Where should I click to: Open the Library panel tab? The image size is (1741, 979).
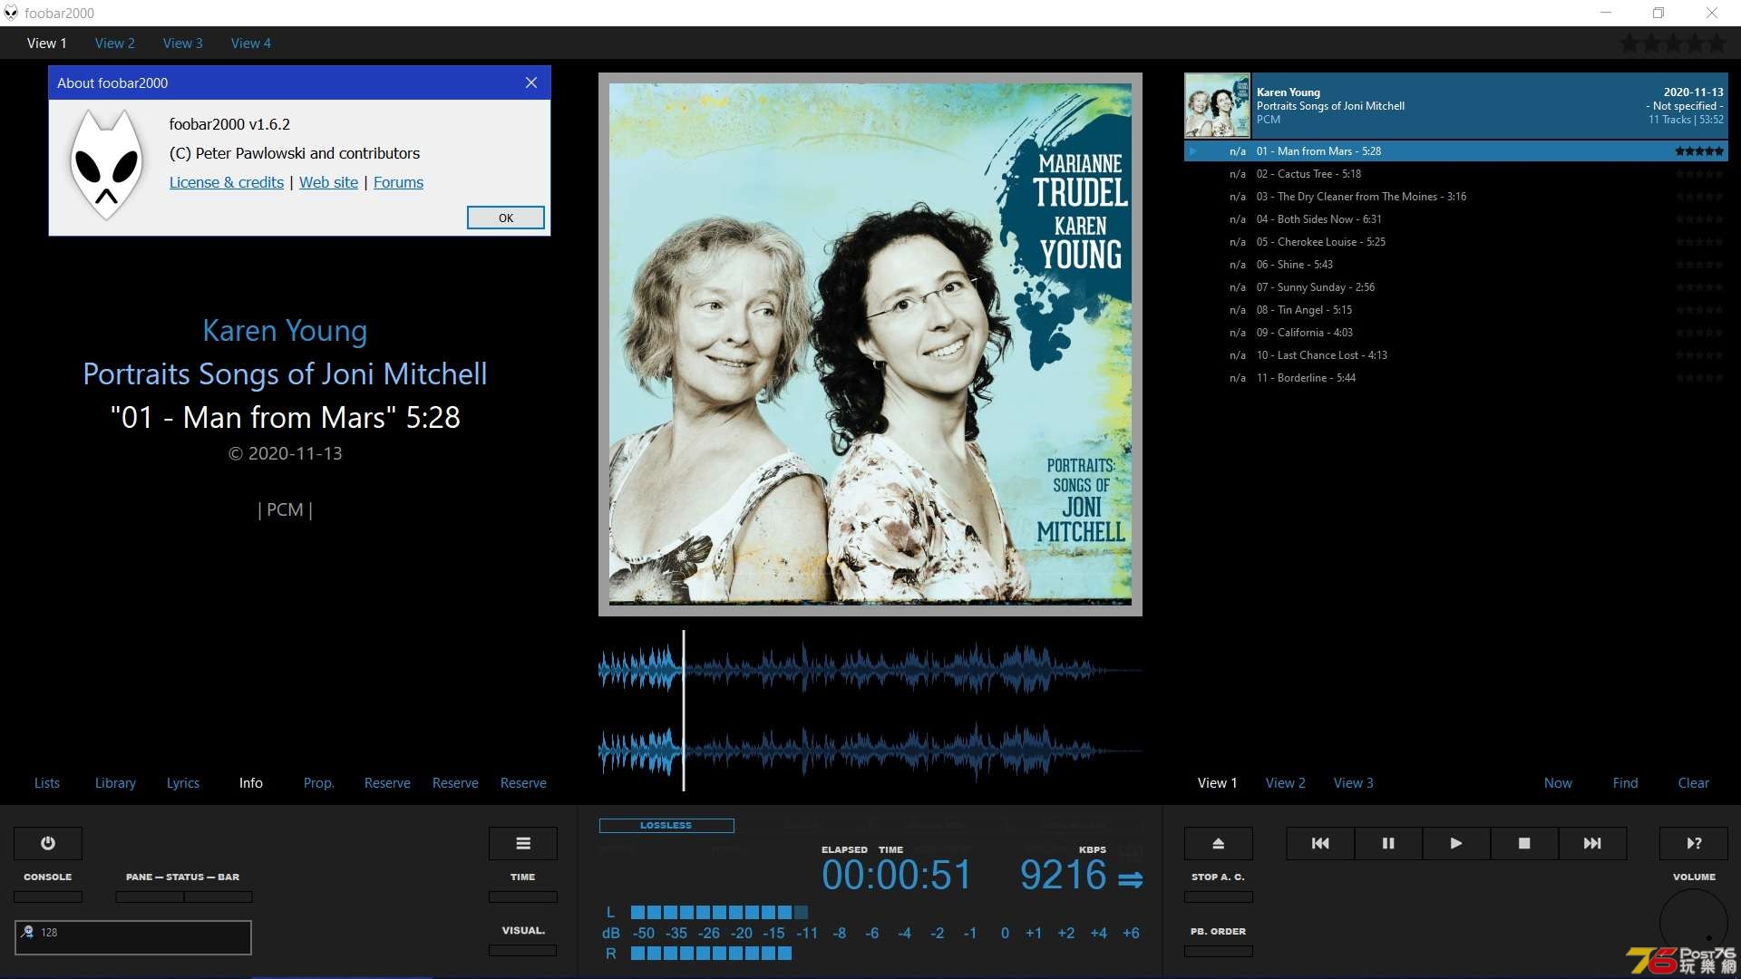click(x=115, y=783)
